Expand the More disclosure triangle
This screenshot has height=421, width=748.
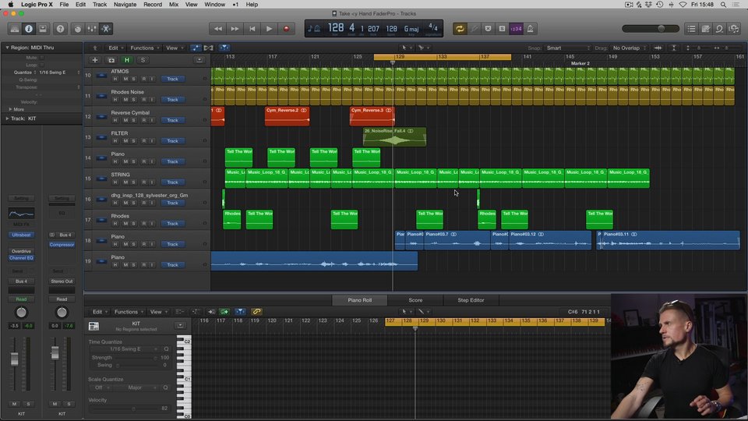coord(10,109)
